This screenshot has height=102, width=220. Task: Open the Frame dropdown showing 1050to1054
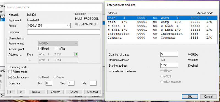49,26
